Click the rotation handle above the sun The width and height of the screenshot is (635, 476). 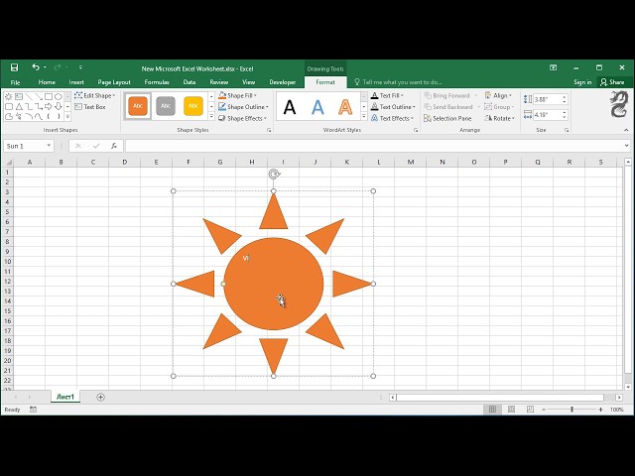tap(274, 175)
